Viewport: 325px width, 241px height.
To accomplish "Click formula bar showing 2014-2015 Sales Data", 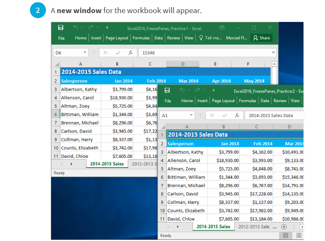I will 274,115.
